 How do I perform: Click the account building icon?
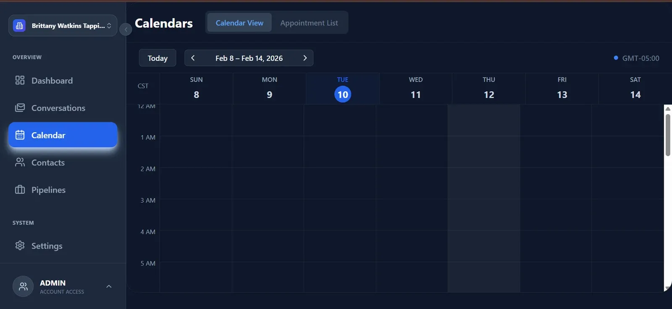click(19, 26)
